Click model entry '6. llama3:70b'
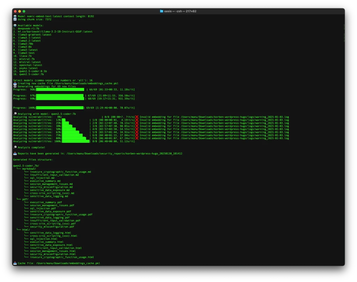Screen dimensions: 357x282 (23, 44)
